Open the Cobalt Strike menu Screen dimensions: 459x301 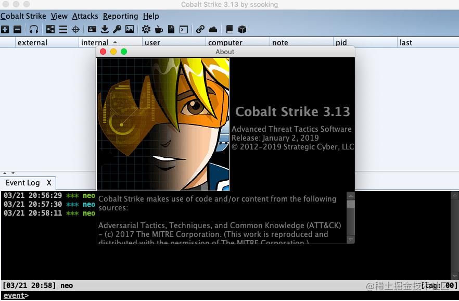pos(23,16)
